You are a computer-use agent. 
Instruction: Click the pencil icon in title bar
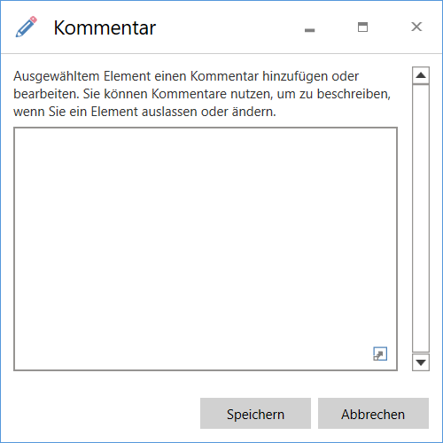pos(27,27)
